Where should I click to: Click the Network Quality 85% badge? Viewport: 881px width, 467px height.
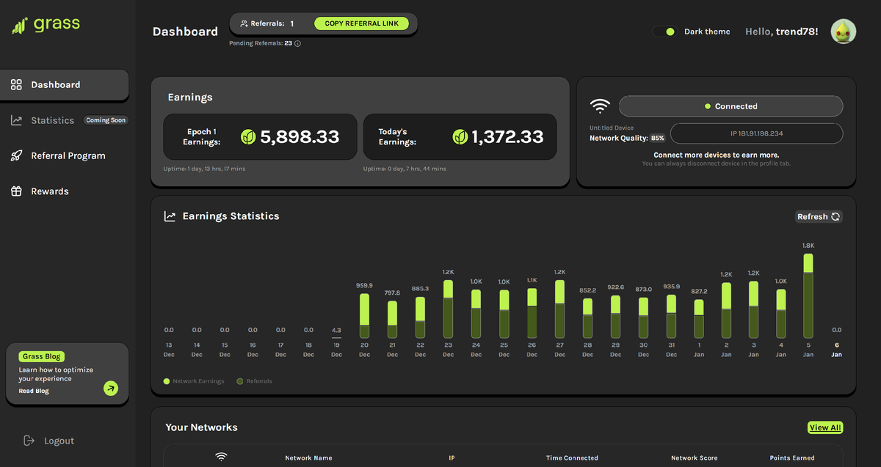pos(657,138)
